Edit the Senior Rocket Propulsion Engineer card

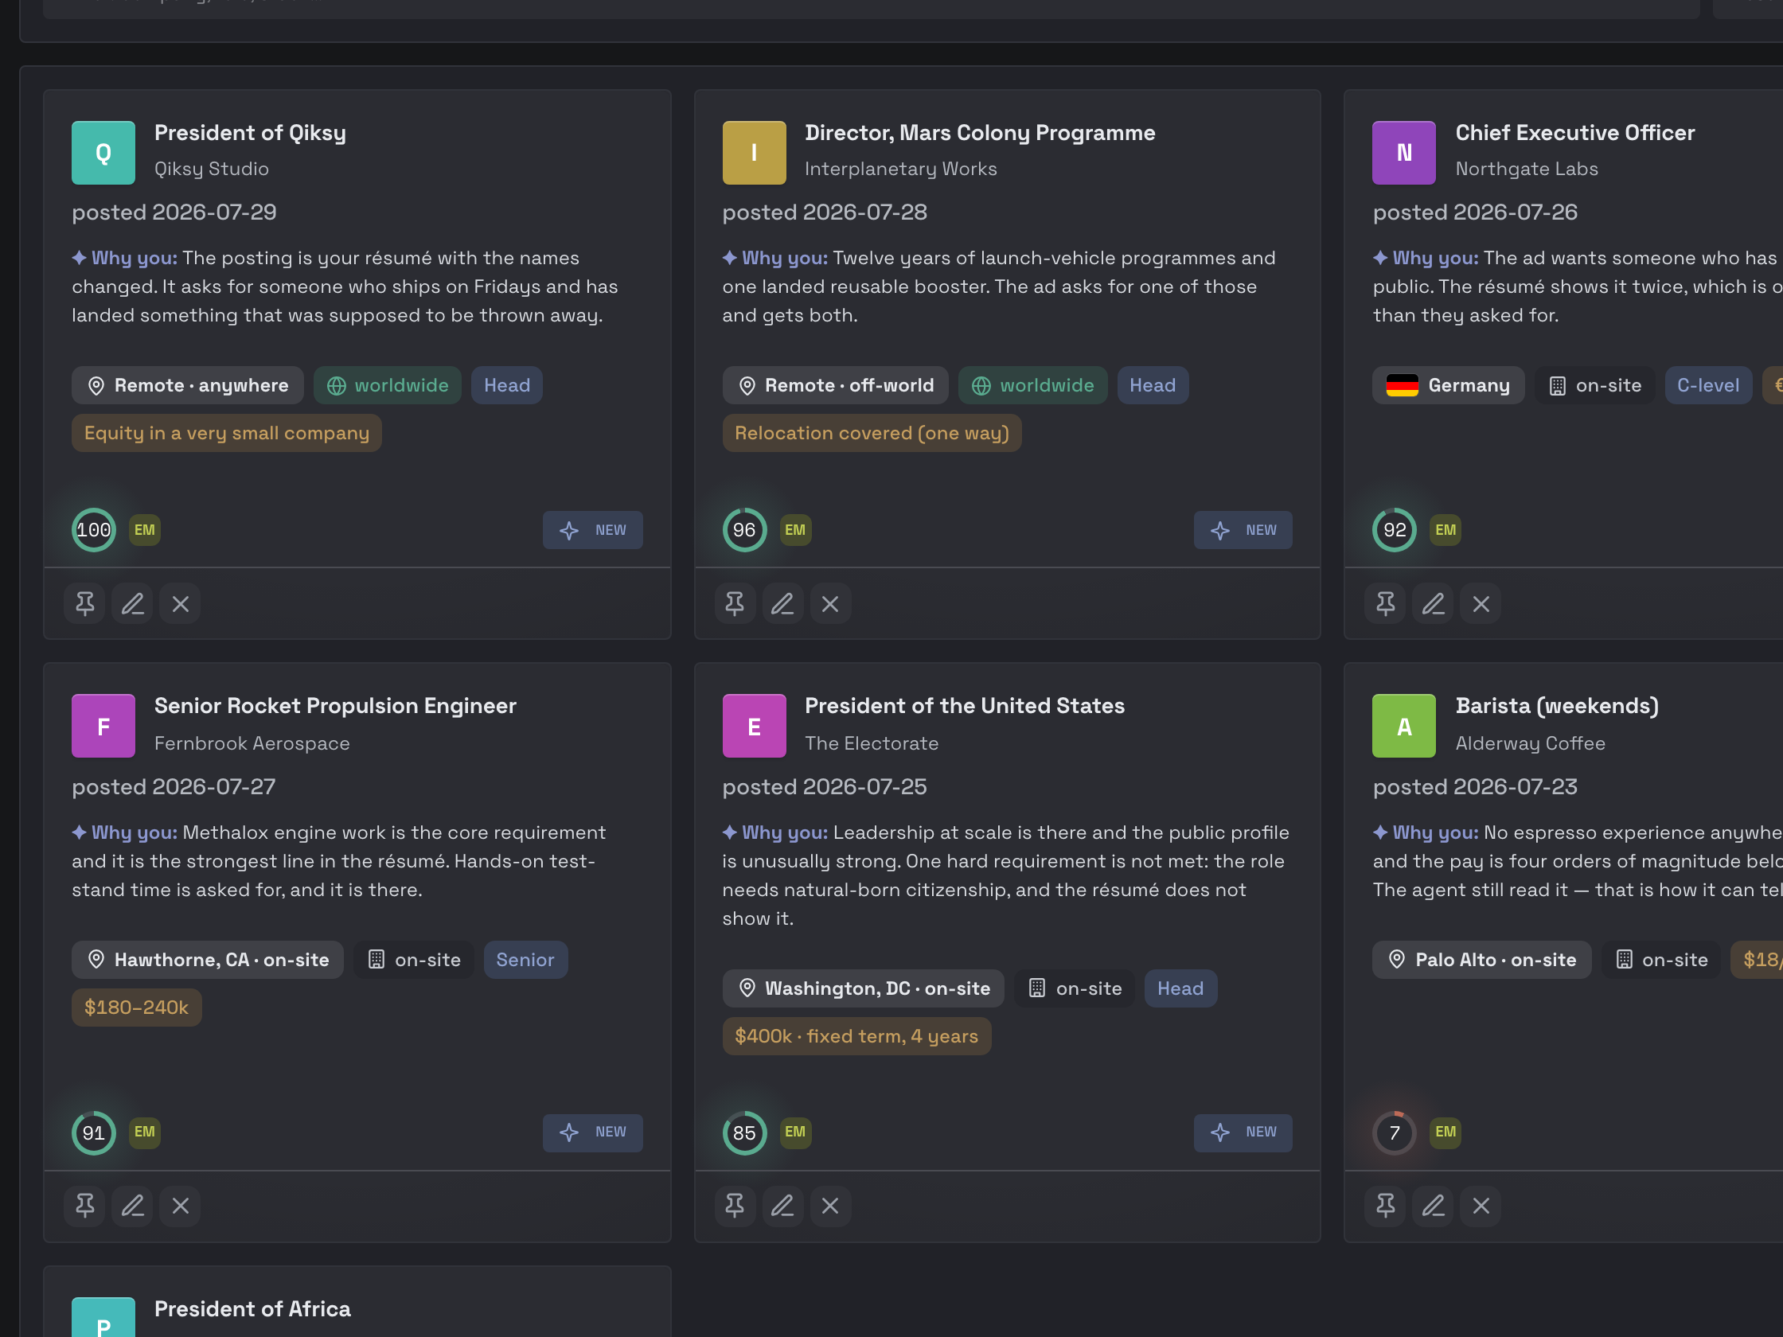[x=132, y=1206]
